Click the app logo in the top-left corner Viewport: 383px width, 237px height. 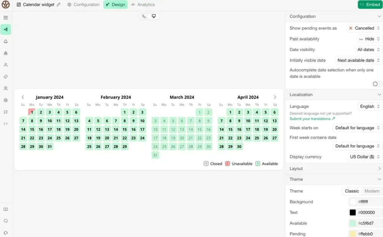click(6, 5)
